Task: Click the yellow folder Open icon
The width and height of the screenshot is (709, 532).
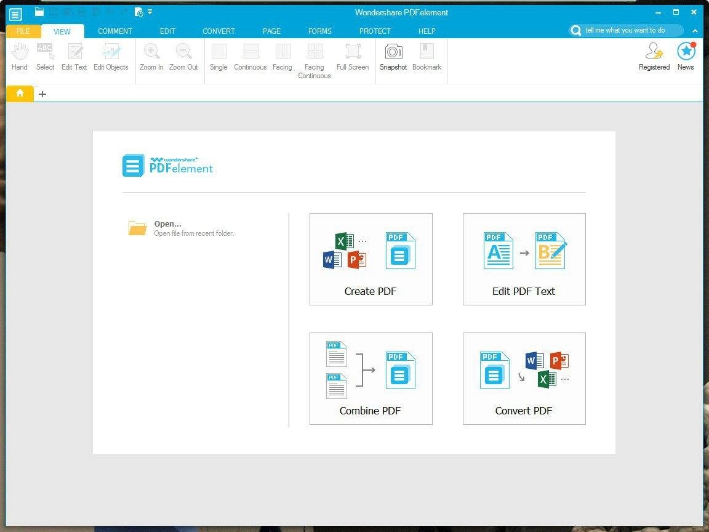Action: pyautogui.click(x=137, y=228)
